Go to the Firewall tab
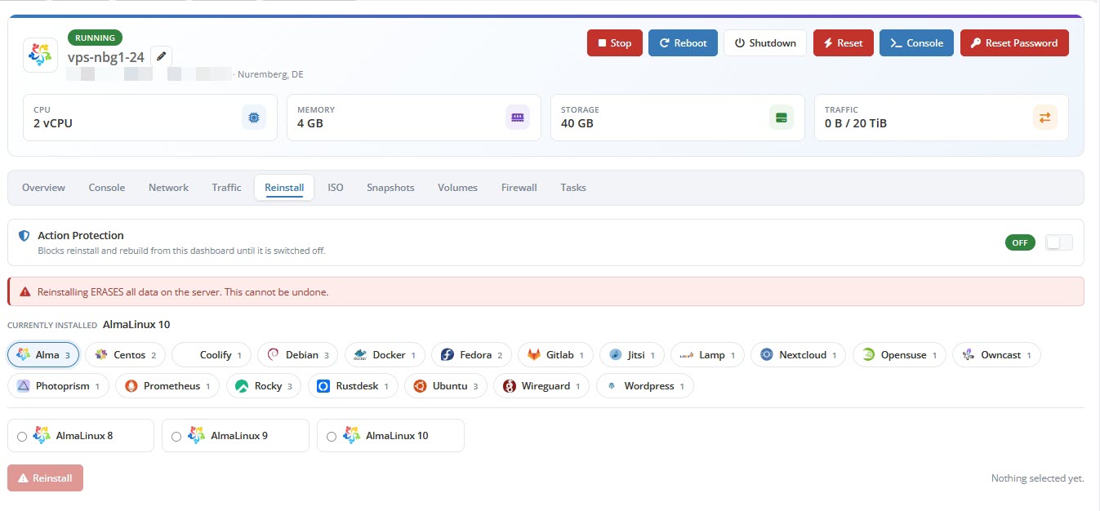Screen dimensions: 1100x511 coord(519,188)
